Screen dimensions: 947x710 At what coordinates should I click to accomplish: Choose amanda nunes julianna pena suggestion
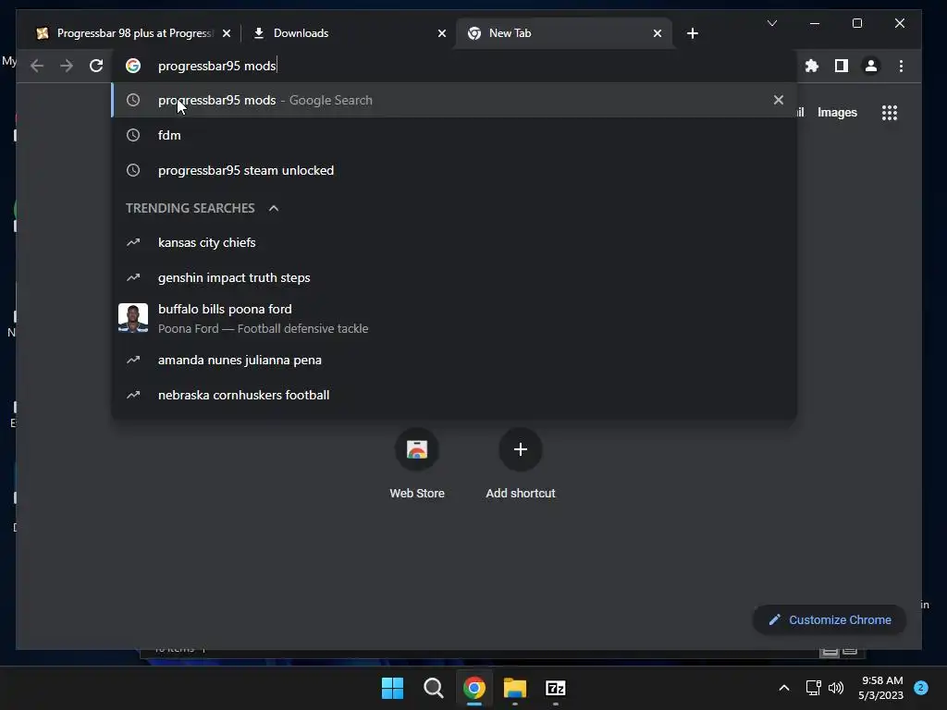coord(454,360)
